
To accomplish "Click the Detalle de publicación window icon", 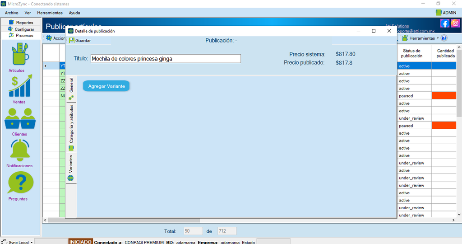I will click(x=71, y=31).
